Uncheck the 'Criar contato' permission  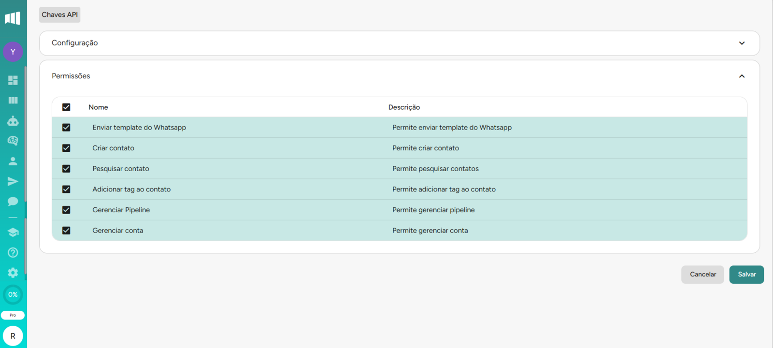(66, 148)
